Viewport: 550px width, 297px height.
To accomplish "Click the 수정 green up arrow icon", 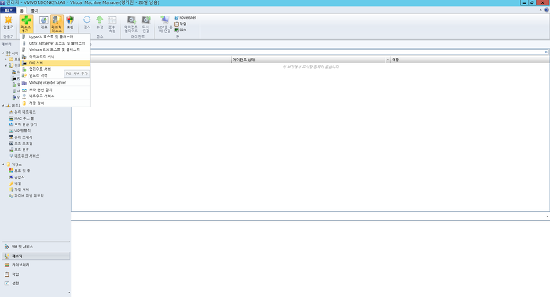I will (100, 20).
